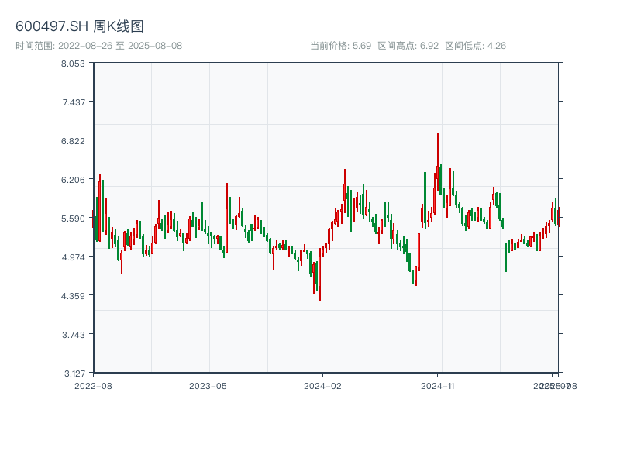Click the 区间低点 4.26 label

[x=475, y=46]
